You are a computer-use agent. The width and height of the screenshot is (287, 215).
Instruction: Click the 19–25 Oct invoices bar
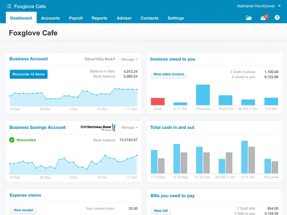(226, 100)
